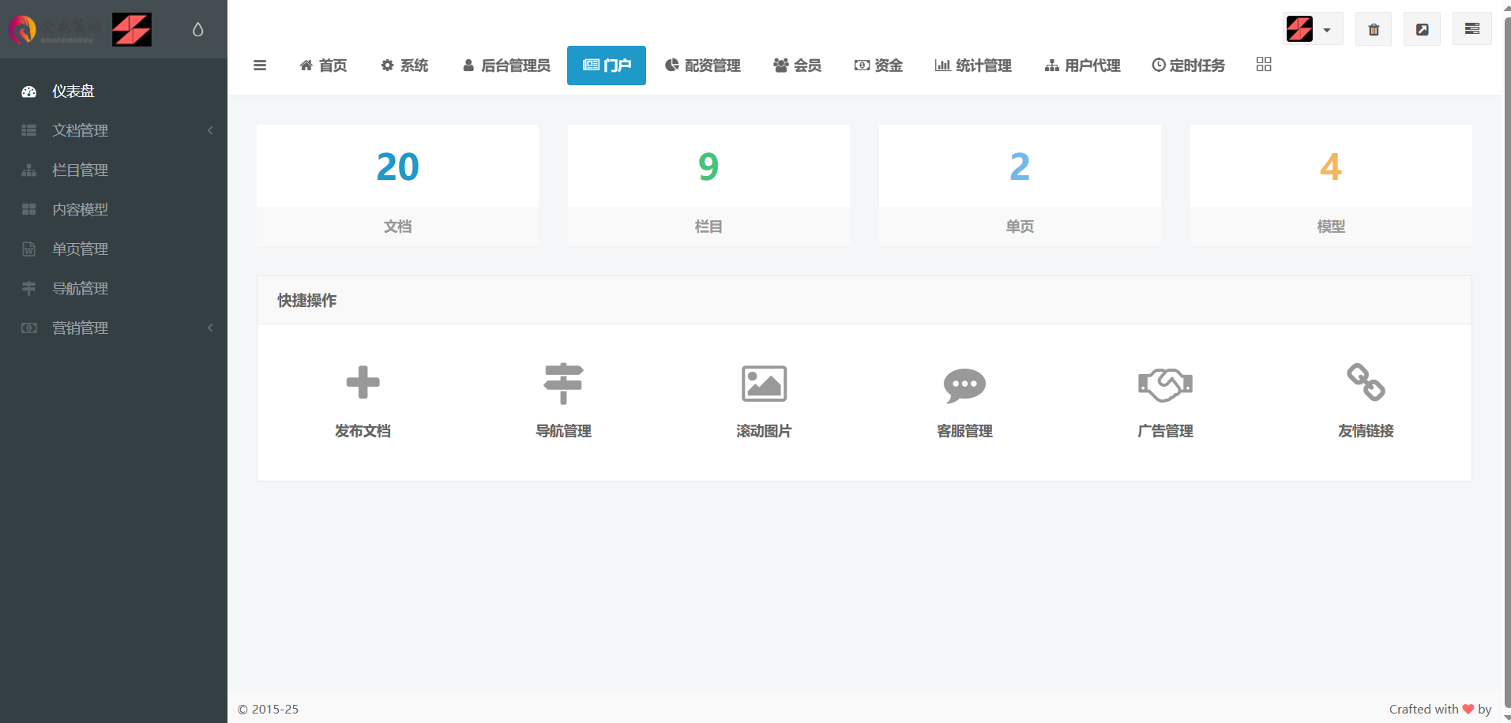Switch to the 配资管理 tab

702,66
